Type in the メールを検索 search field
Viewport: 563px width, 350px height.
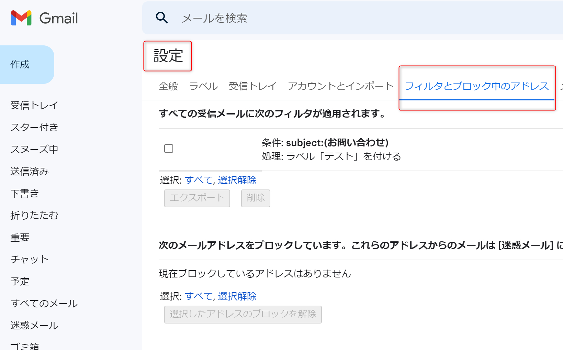tap(309, 18)
